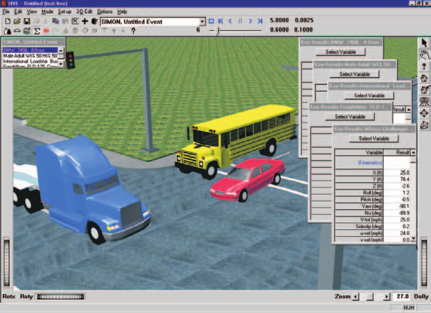431x313 pixels.
Task: Click the step forward playback arrow
Action: point(250,21)
